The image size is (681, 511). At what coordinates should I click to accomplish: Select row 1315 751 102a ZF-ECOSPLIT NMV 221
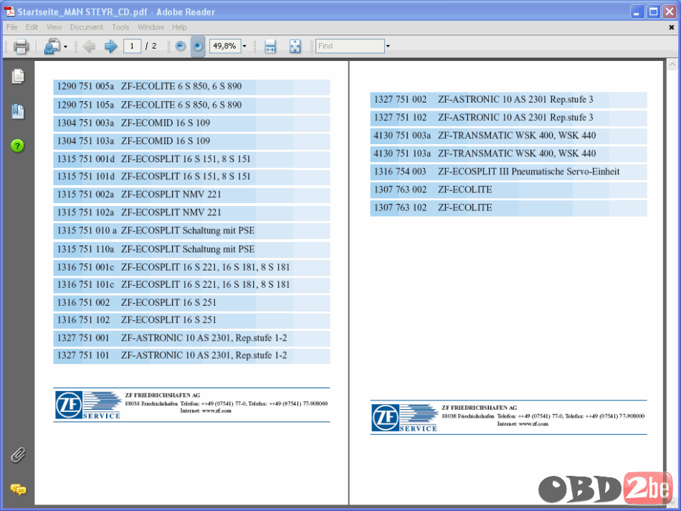point(191,213)
